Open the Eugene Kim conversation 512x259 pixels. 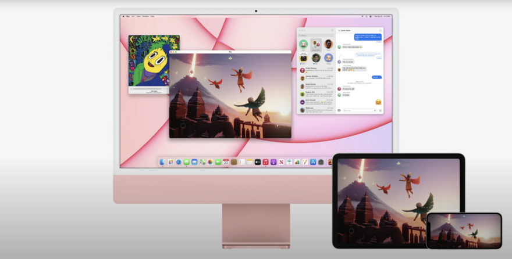pos(316,94)
